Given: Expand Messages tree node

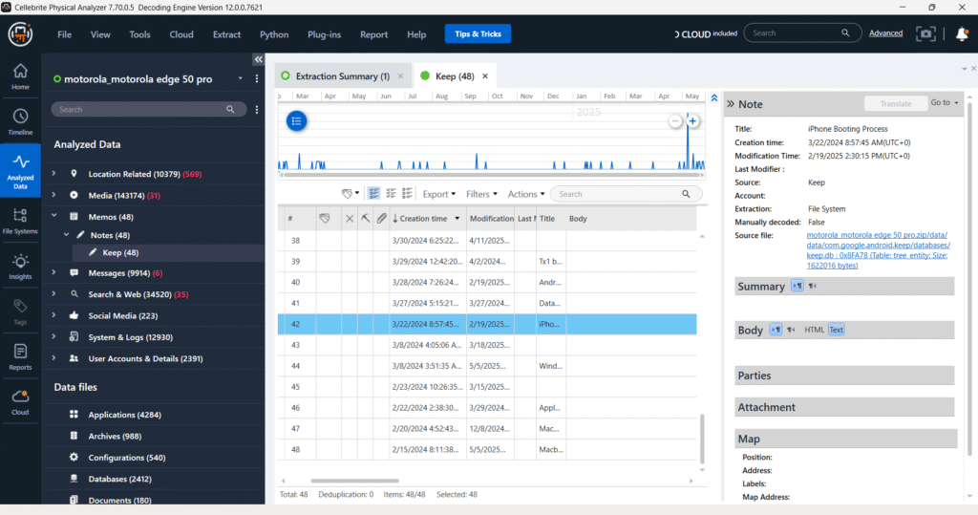Looking at the screenshot, I should coord(54,273).
